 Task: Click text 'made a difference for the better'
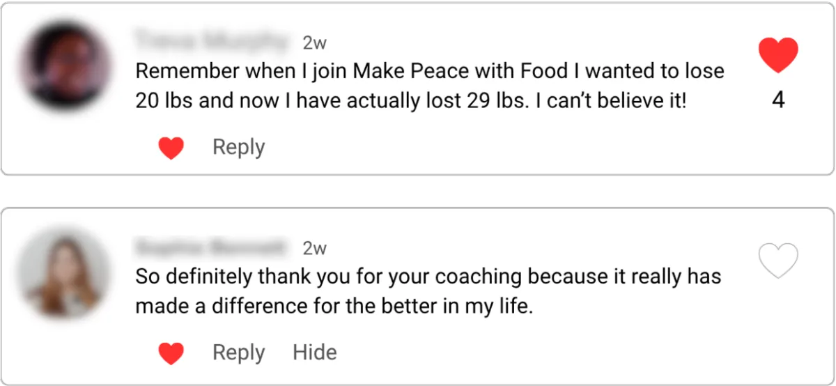334,307
